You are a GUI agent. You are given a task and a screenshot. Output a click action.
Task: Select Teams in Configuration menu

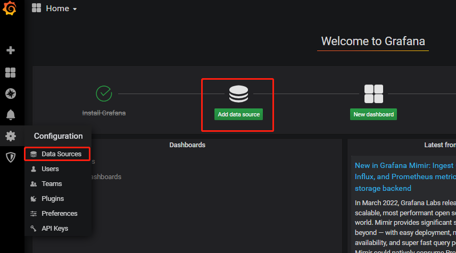pyautogui.click(x=58, y=183)
